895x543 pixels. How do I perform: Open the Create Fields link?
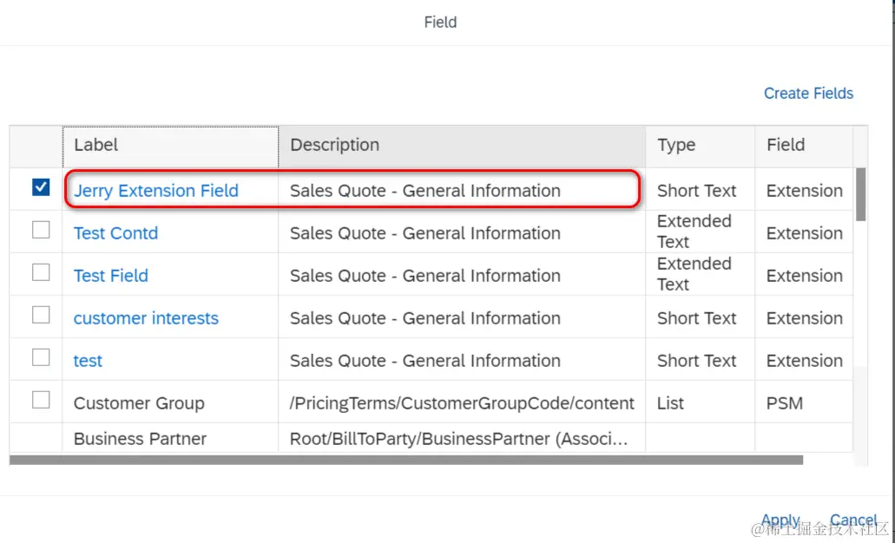click(808, 94)
